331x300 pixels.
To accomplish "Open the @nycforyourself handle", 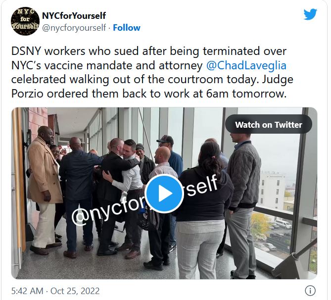I will [x=74, y=28].
